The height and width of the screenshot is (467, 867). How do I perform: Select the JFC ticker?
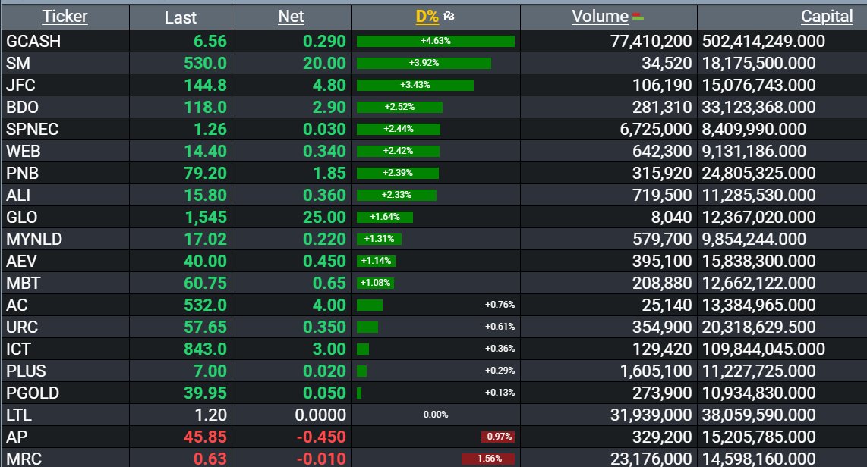(x=20, y=86)
